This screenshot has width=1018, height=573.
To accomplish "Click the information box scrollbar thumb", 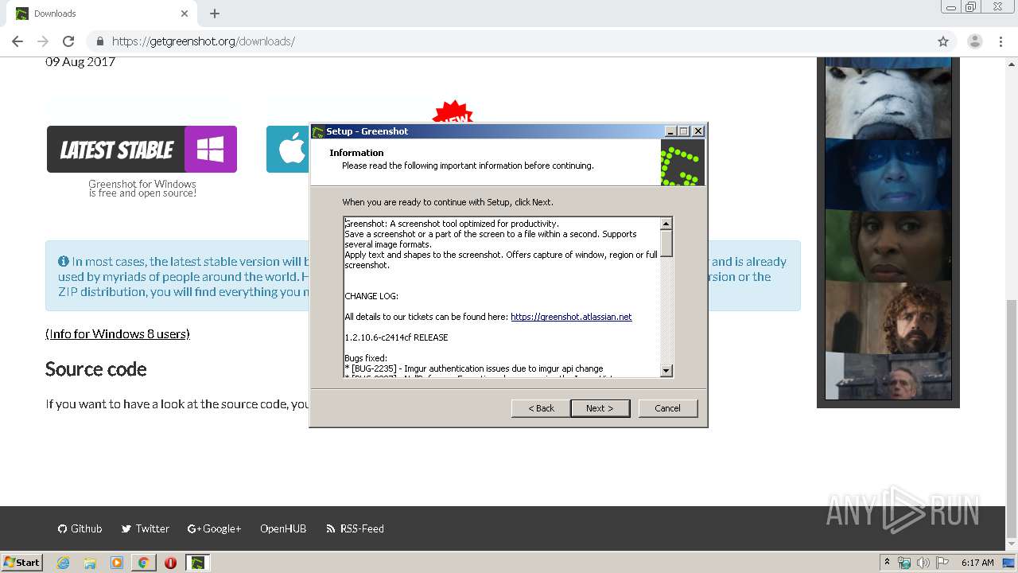I will pyautogui.click(x=666, y=244).
